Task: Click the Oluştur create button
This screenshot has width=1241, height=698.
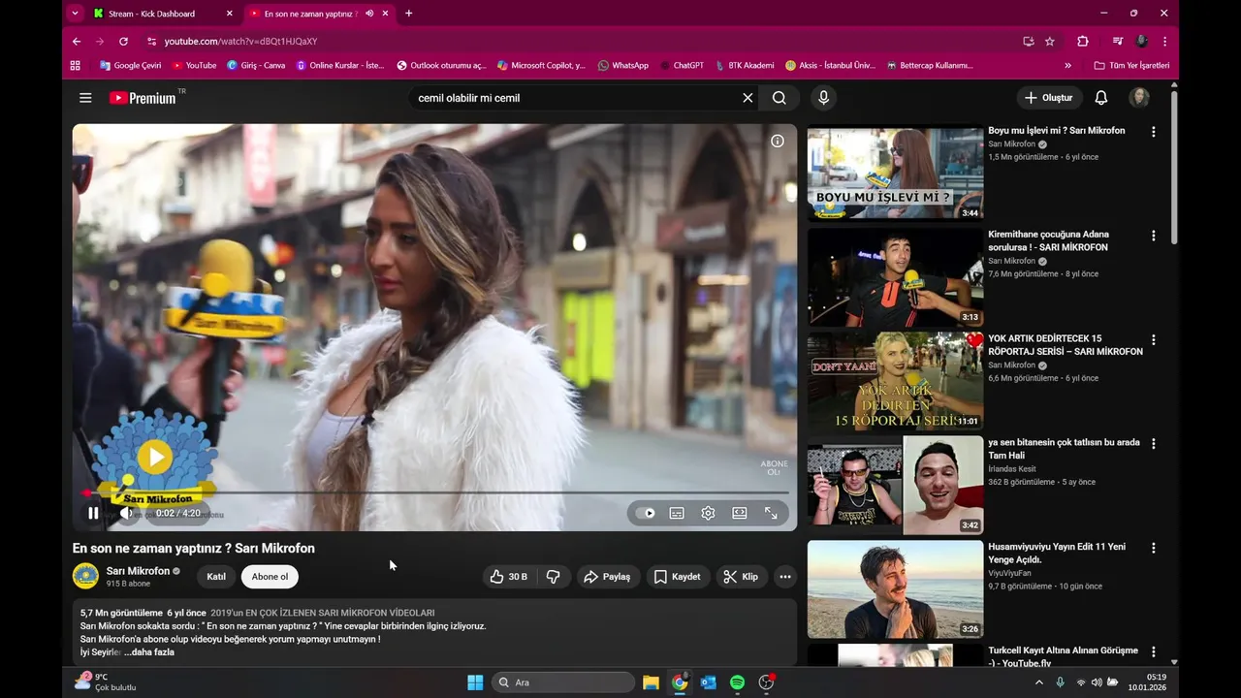Action: tap(1049, 98)
